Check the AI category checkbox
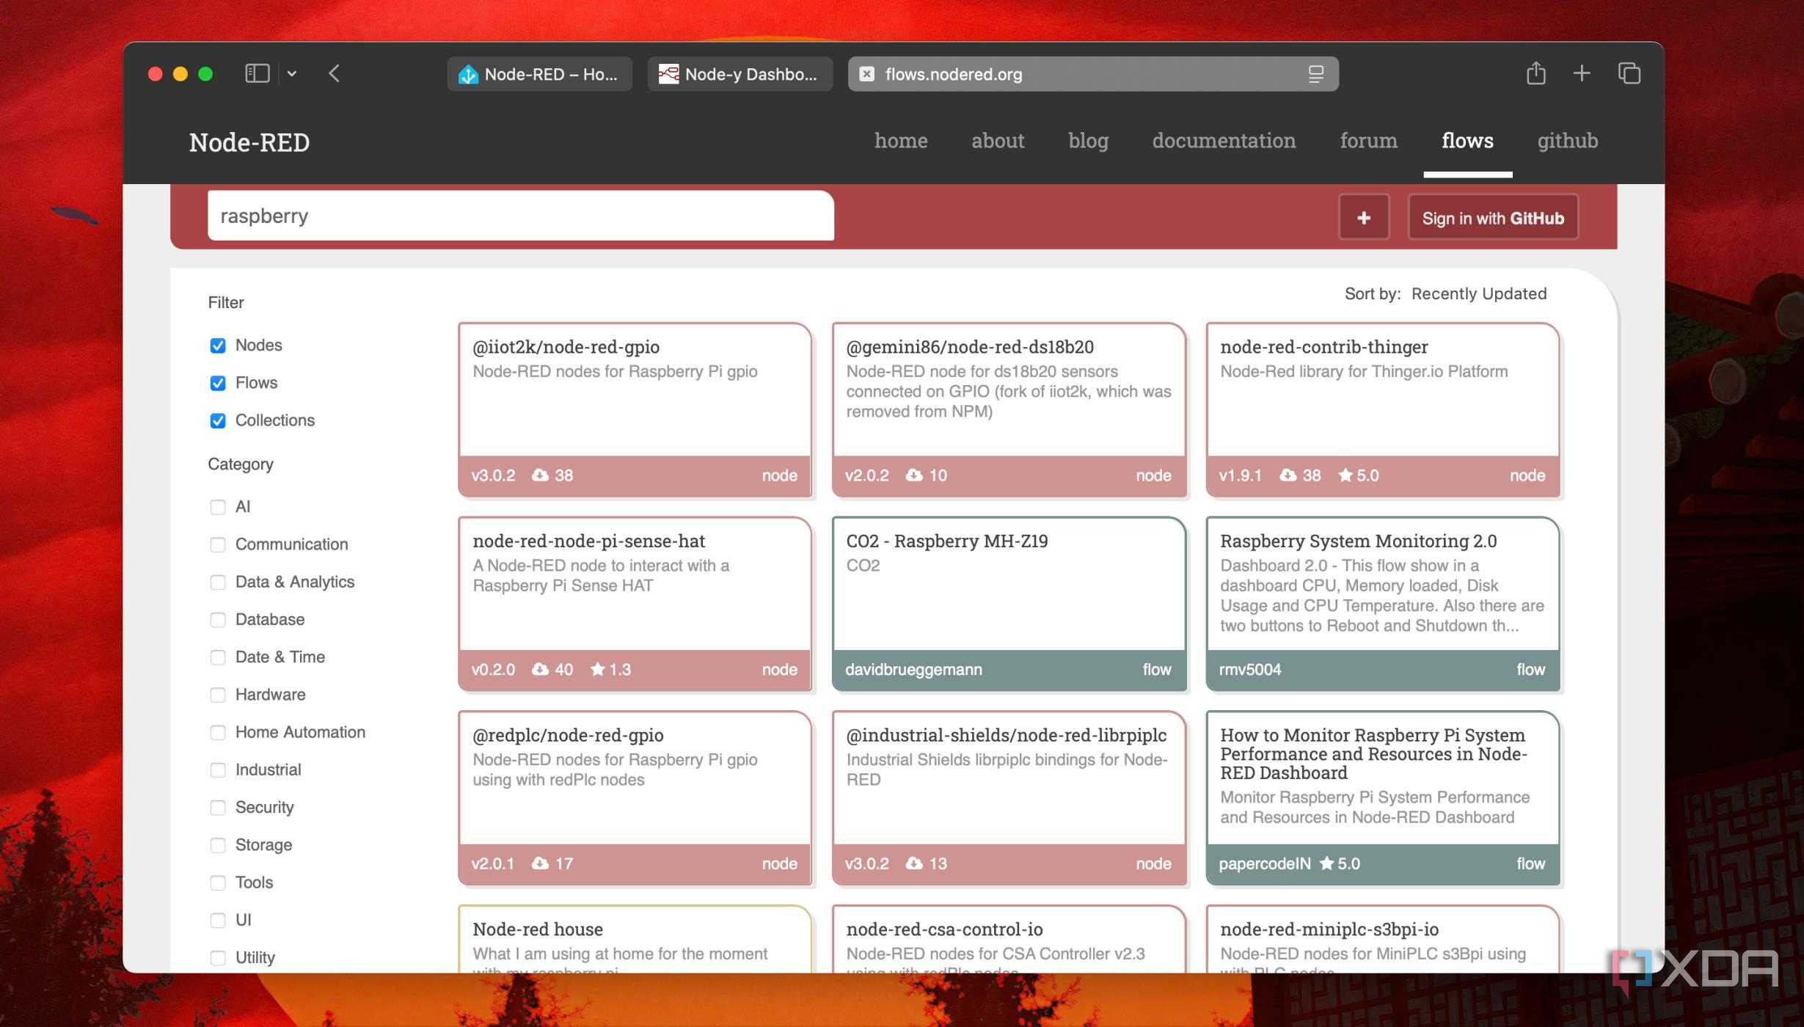This screenshot has height=1027, width=1804. (x=218, y=507)
